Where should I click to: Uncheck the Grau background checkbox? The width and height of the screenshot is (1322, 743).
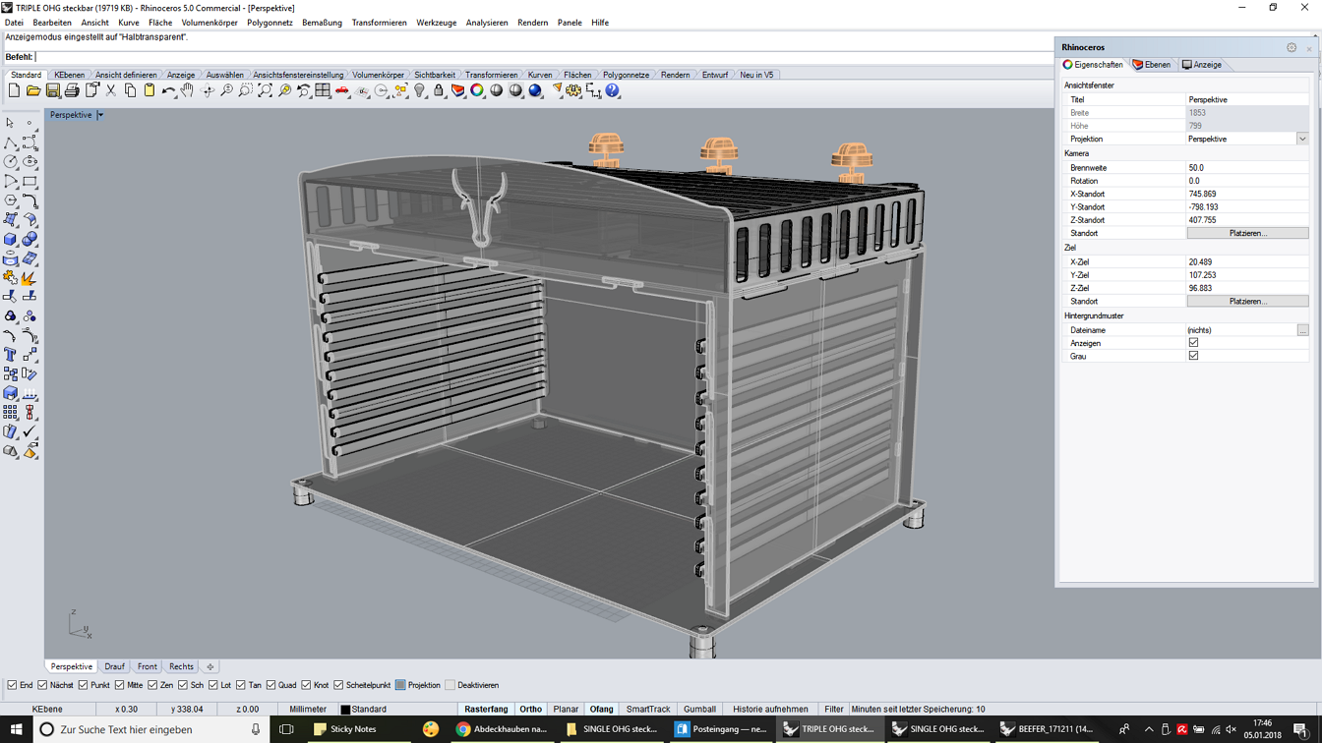tap(1193, 356)
